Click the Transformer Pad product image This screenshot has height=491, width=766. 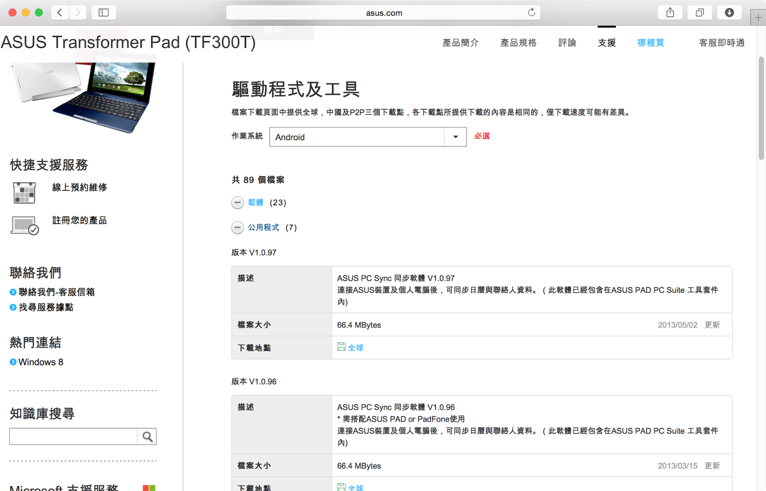click(84, 97)
